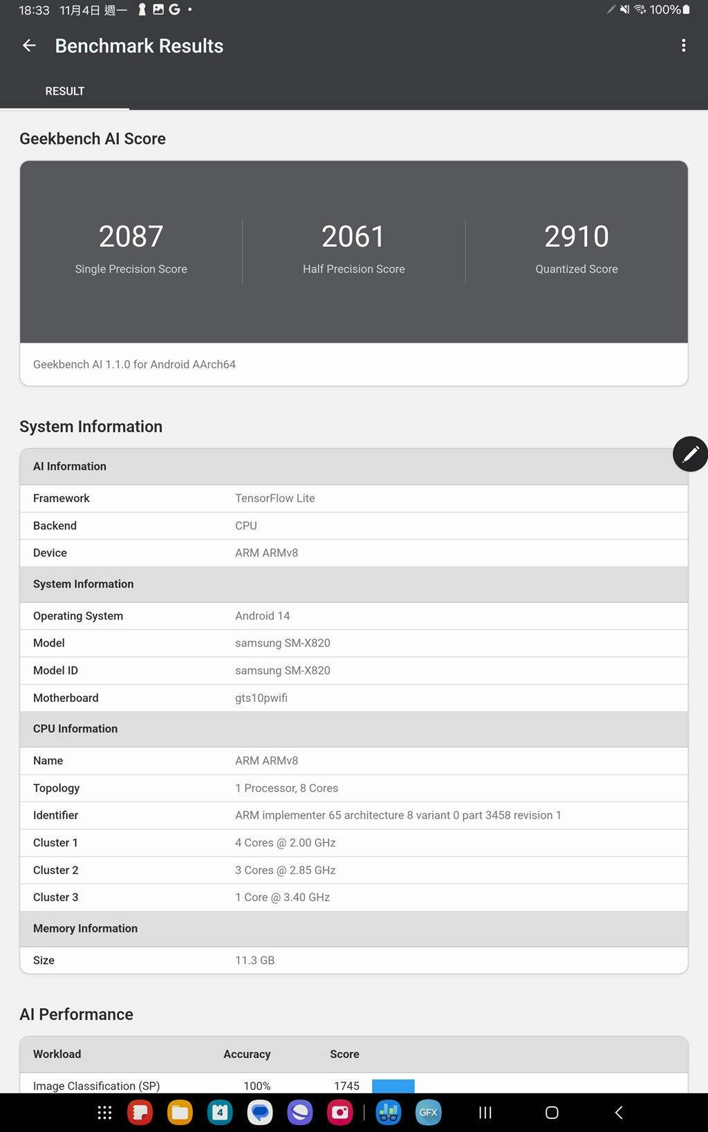The image size is (708, 1132).
Task: Tap the keyhole notification icon in status bar
Action: pos(142,10)
